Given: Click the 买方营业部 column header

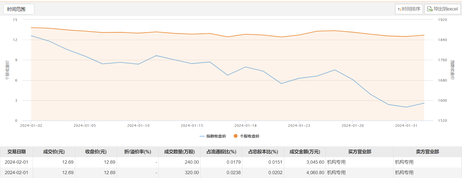Looking at the screenshot, I should click(360, 152).
